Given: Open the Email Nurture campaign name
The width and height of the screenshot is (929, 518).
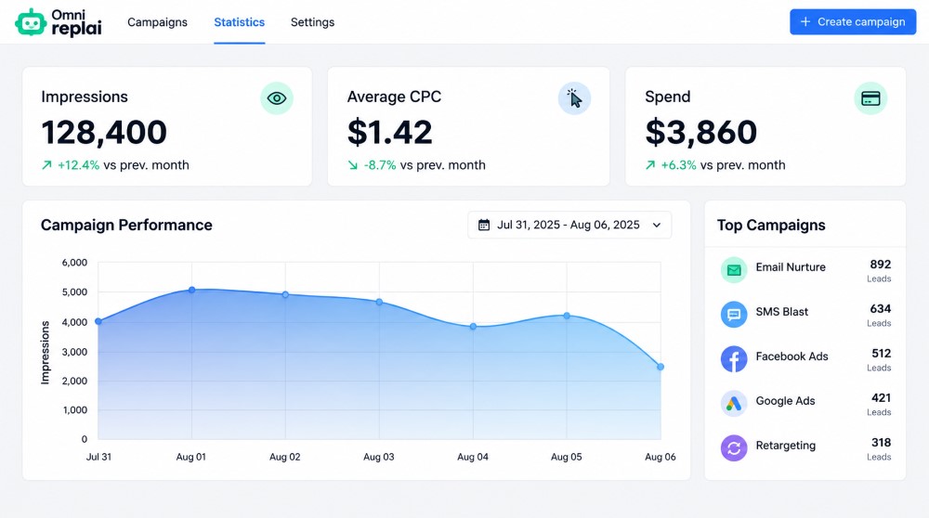Looking at the screenshot, I should (791, 267).
